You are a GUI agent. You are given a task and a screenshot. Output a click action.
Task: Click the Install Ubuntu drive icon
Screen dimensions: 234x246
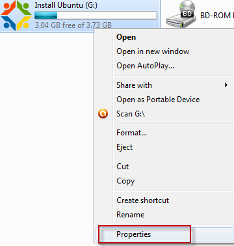(x=16, y=16)
